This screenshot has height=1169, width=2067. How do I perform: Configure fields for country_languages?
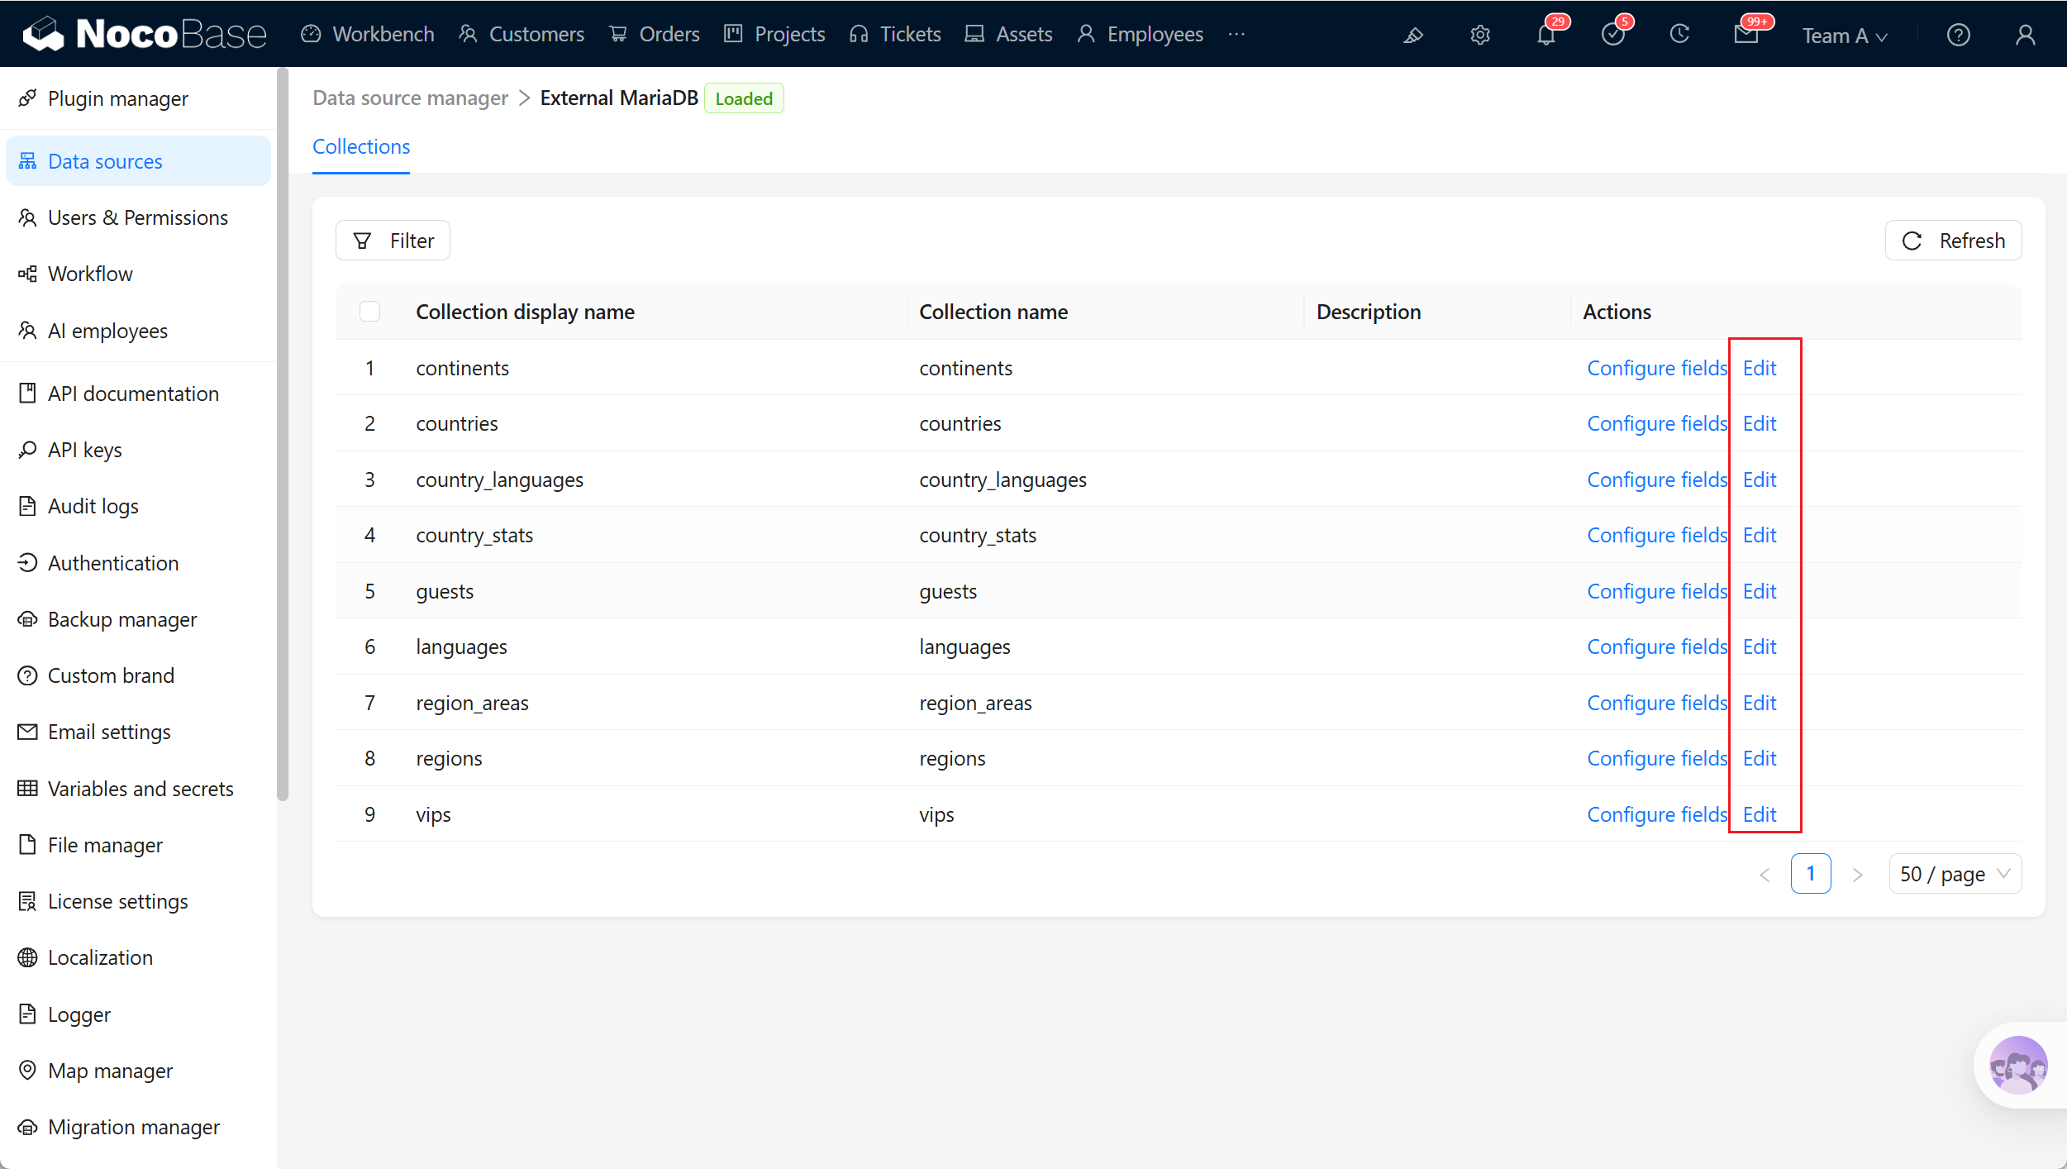(x=1657, y=480)
